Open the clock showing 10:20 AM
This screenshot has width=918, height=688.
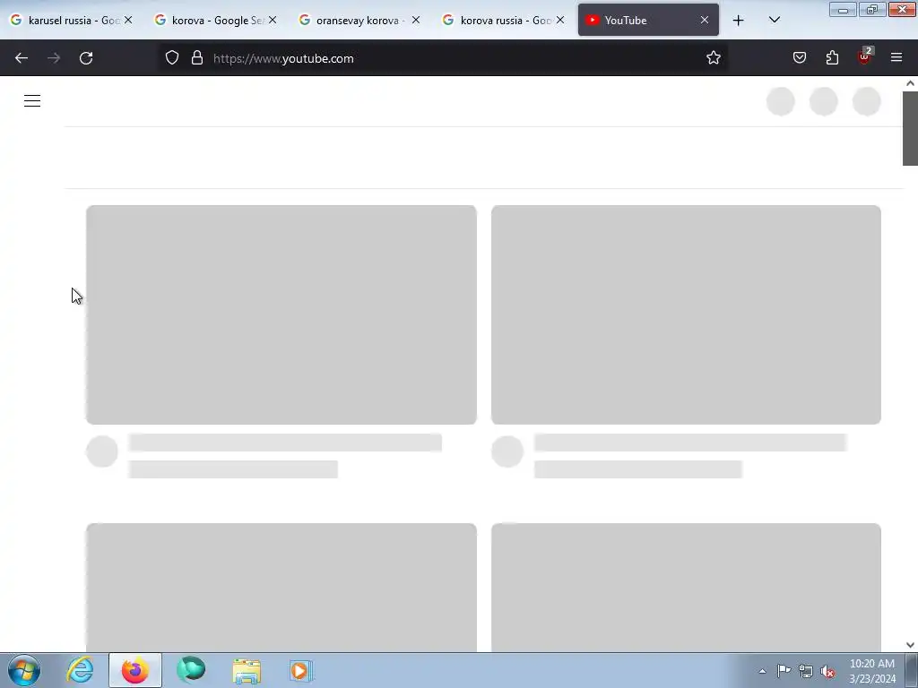click(871, 671)
